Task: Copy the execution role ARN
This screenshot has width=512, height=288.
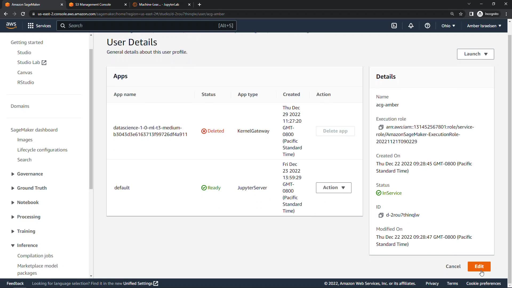Action: pyautogui.click(x=381, y=127)
